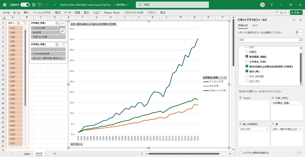Open Chart Elements plus button
Viewport: 305px width, 157px height.
62,23
